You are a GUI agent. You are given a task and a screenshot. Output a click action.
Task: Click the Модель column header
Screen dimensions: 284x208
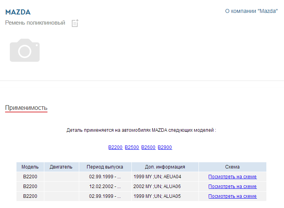pyautogui.click(x=30, y=167)
